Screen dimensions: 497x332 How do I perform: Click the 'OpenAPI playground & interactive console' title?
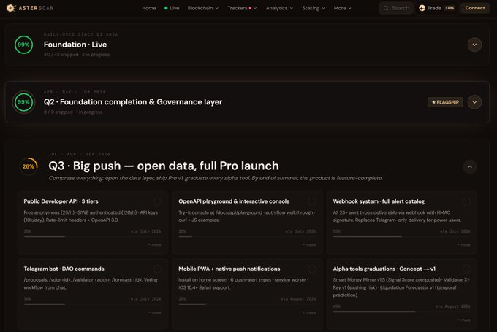(234, 201)
